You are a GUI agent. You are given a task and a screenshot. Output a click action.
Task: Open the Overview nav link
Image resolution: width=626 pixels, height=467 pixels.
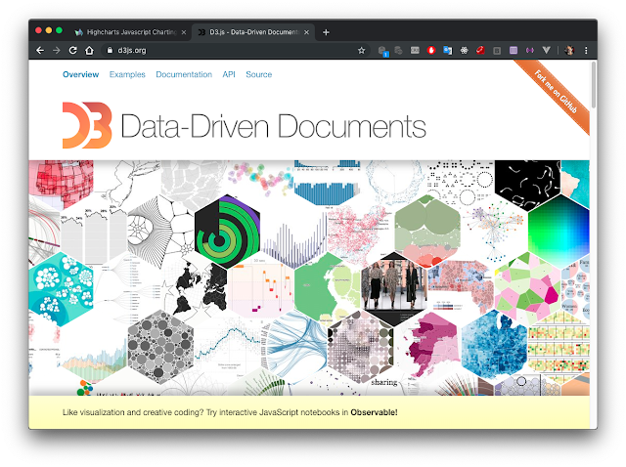click(x=80, y=74)
